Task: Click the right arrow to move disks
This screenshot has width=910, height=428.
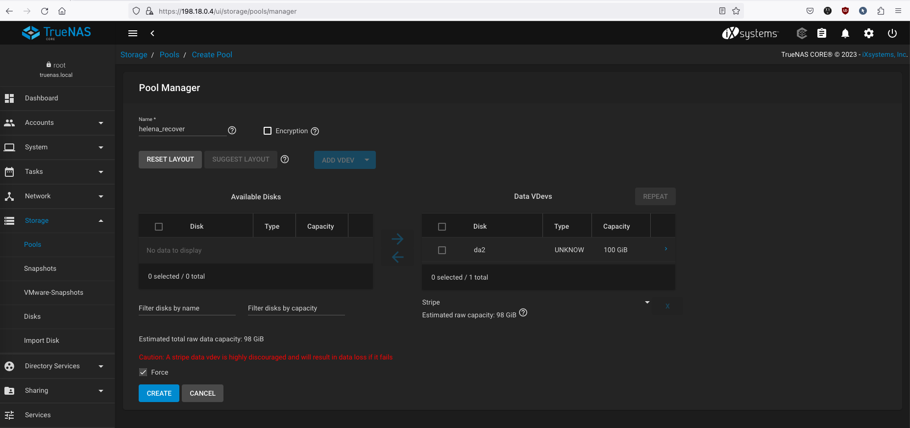Action: pyautogui.click(x=397, y=239)
